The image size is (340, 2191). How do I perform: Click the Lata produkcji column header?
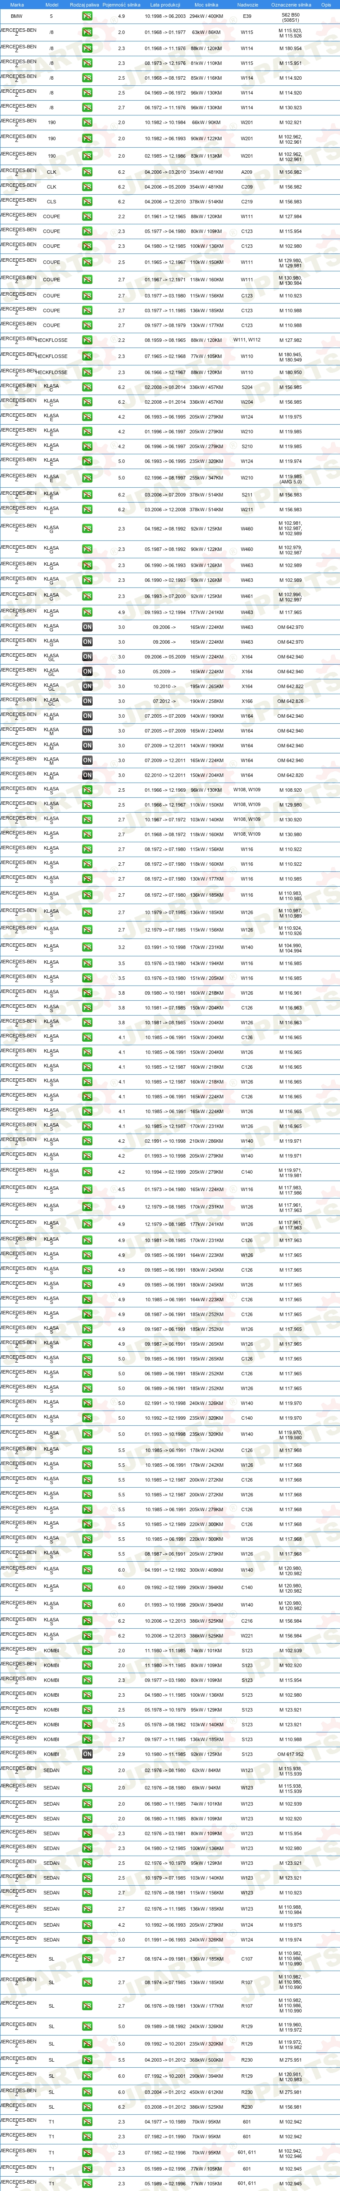tap(165, 4)
